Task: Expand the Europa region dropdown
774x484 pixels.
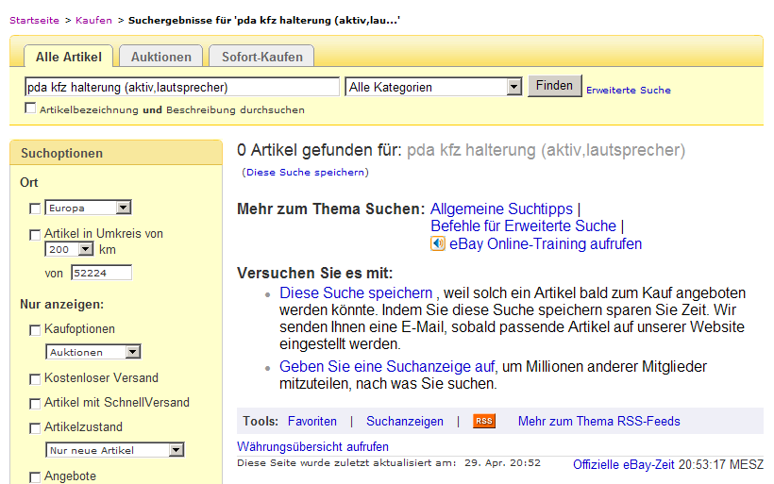Action: [89, 208]
